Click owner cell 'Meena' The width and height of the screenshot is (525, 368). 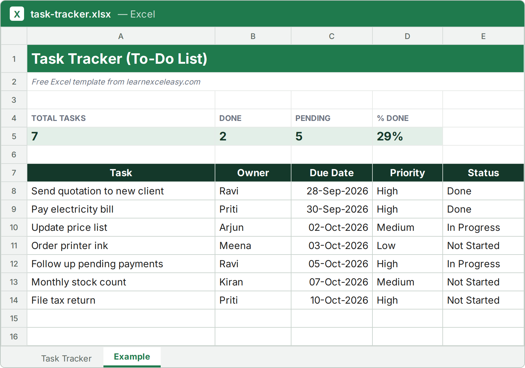click(x=253, y=245)
